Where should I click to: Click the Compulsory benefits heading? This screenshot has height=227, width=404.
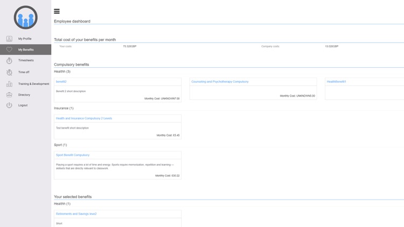71,65
